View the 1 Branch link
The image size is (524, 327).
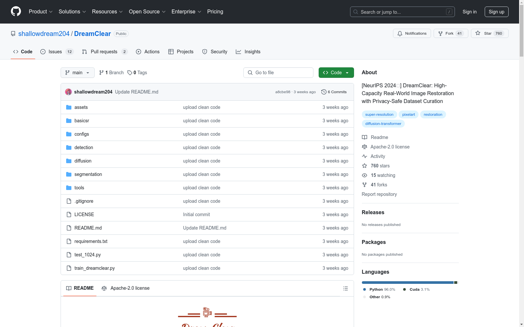111,73
